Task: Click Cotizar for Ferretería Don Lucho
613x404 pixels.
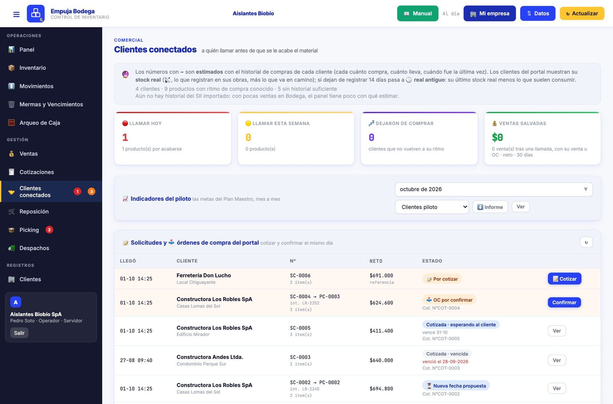Action: click(x=564, y=279)
